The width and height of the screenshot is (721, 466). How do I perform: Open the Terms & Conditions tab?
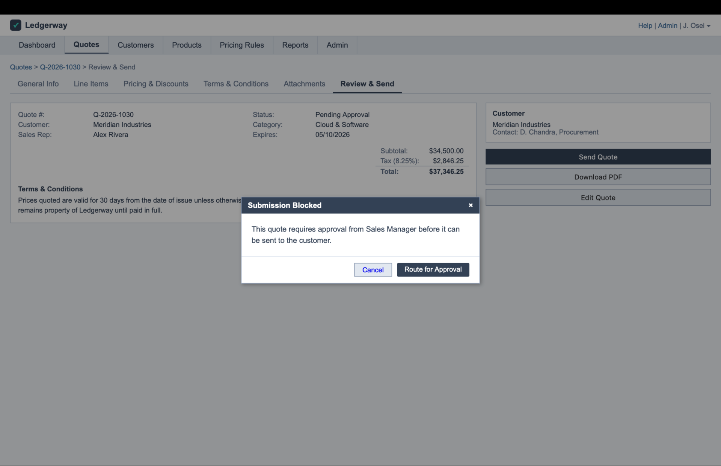pyautogui.click(x=236, y=84)
